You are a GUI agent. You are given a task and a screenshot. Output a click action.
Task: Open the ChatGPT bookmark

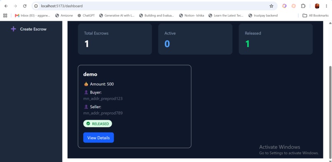86,16
